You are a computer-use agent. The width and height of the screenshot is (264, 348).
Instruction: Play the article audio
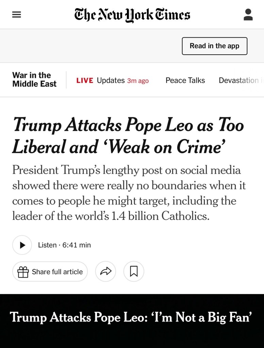pyautogui.click(x=22, y=245)
